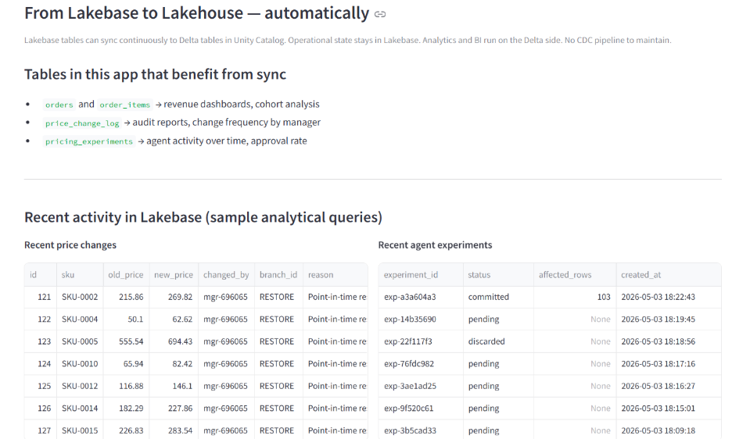Sort by the status column header

499,275
